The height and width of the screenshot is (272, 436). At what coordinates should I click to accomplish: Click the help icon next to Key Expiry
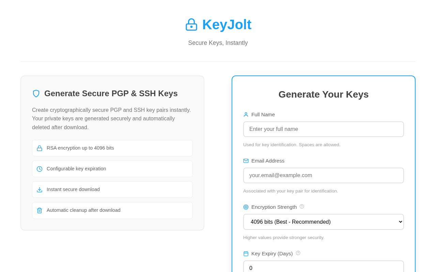[298, 253]
